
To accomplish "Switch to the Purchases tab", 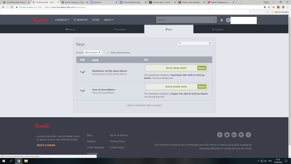I will point(120,30).
